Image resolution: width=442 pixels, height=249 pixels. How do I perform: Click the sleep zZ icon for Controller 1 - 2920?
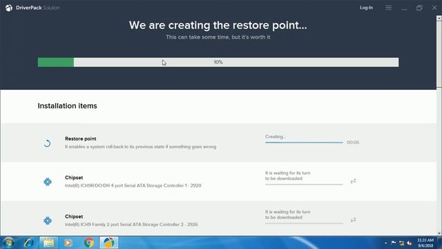pyautogui.click(x=353, y=181)
